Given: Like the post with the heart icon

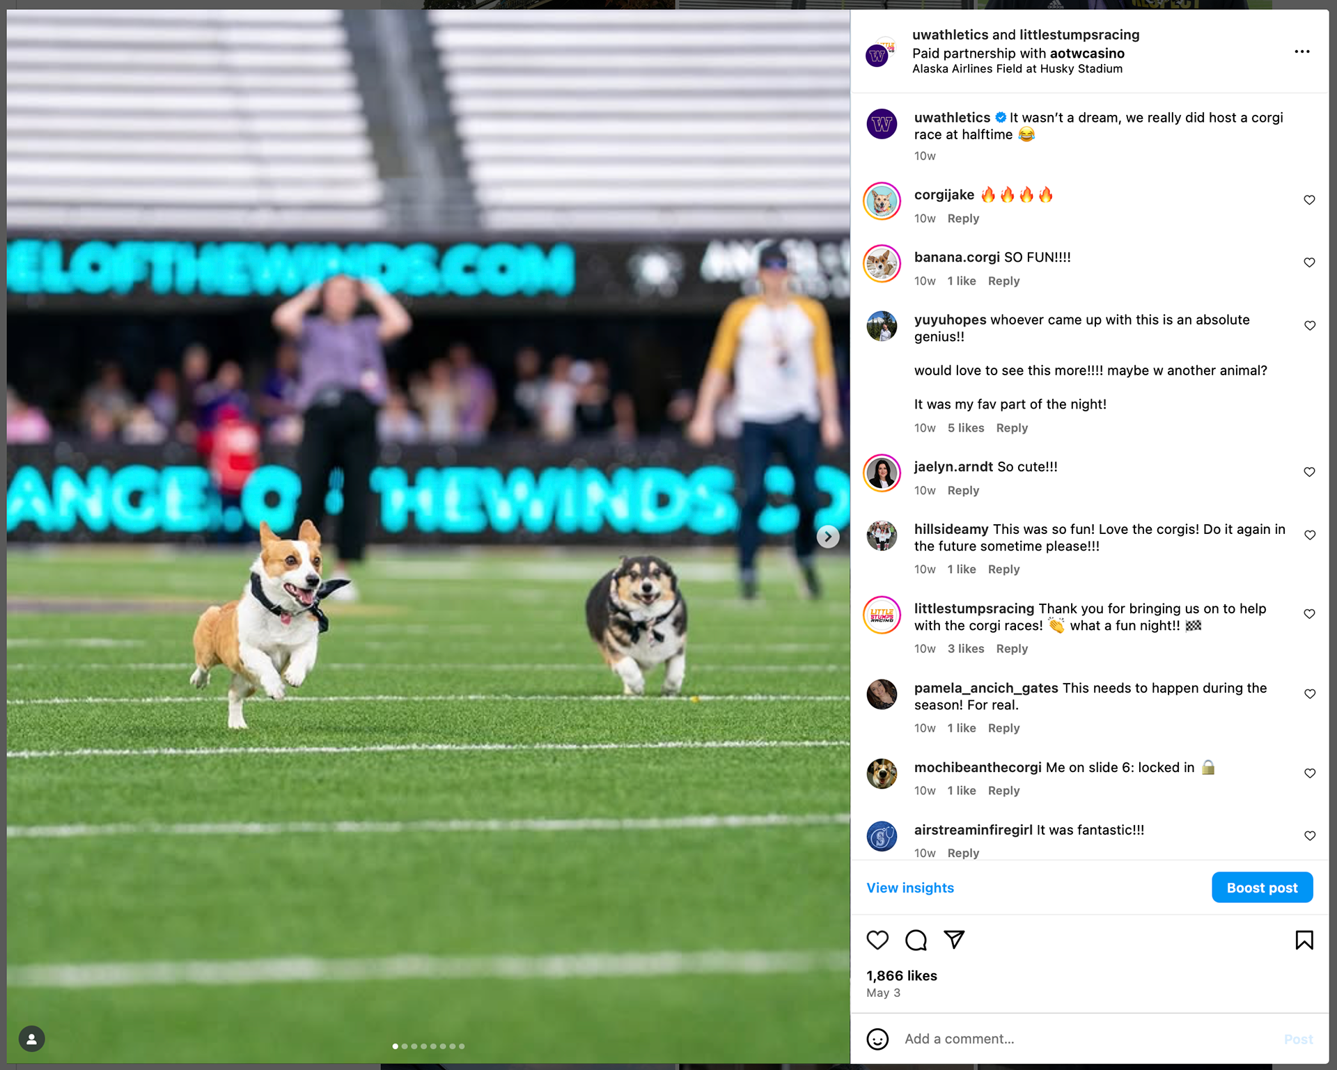Looking at the screenshot, I should pyautogui.click(x=877, y=940).
